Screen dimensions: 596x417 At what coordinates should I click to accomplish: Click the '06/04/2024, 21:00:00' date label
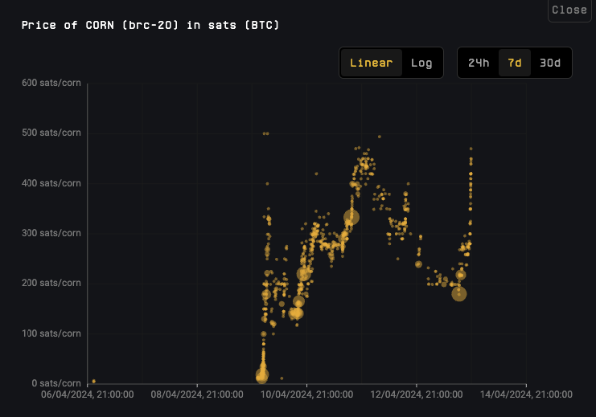coord(88,395)
